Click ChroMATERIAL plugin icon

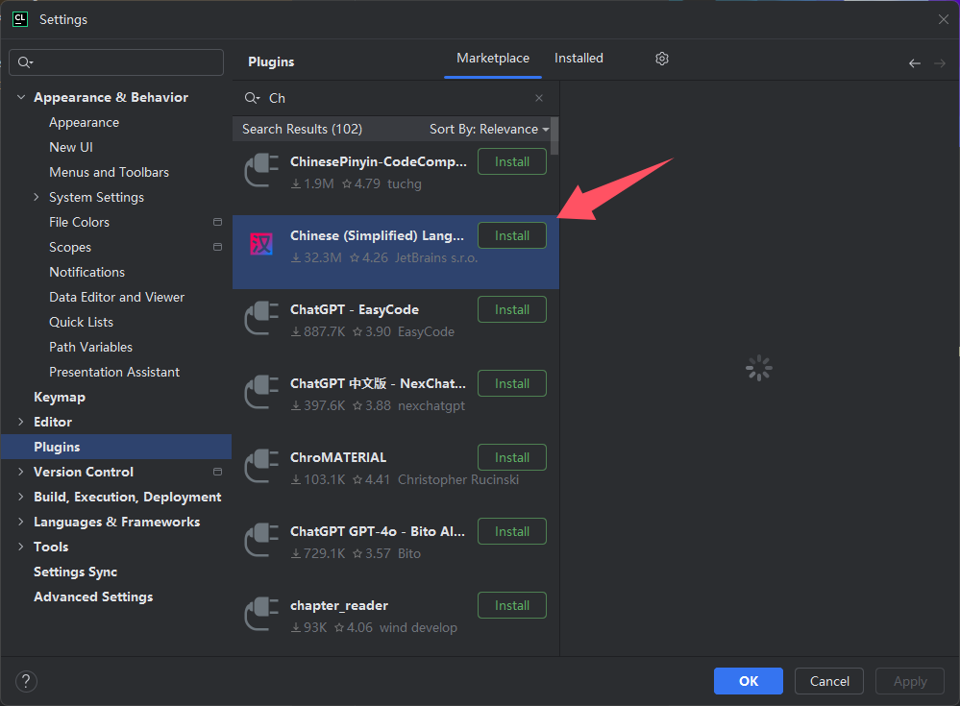(x=261, y=467)
